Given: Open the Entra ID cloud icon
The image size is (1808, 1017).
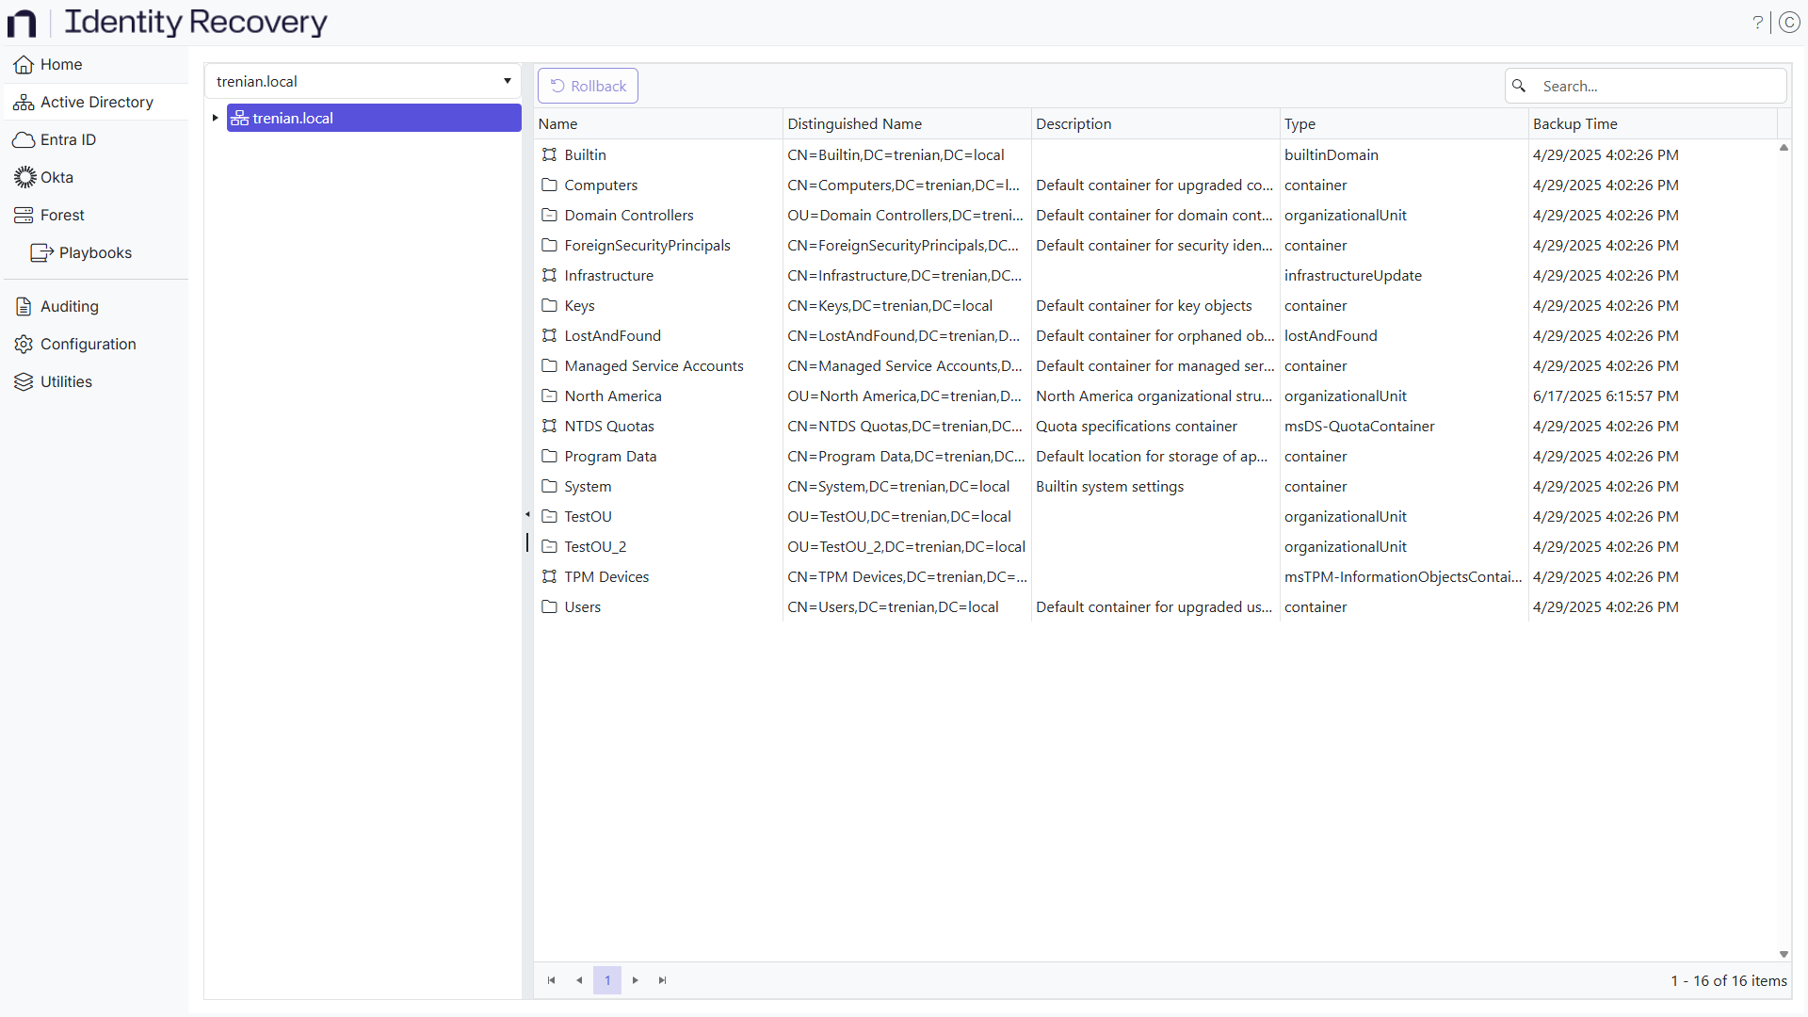Looking at the screenshot, I should tap(23, 139).
